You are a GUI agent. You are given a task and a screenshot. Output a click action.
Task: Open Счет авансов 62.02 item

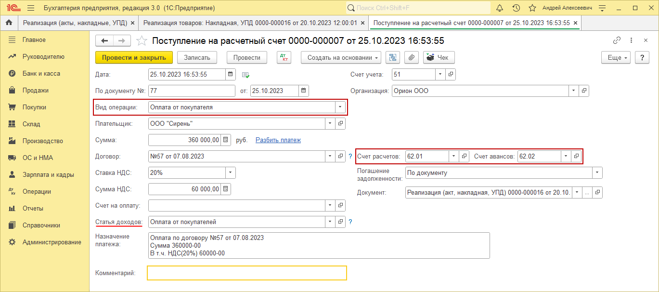coord(576,156)
